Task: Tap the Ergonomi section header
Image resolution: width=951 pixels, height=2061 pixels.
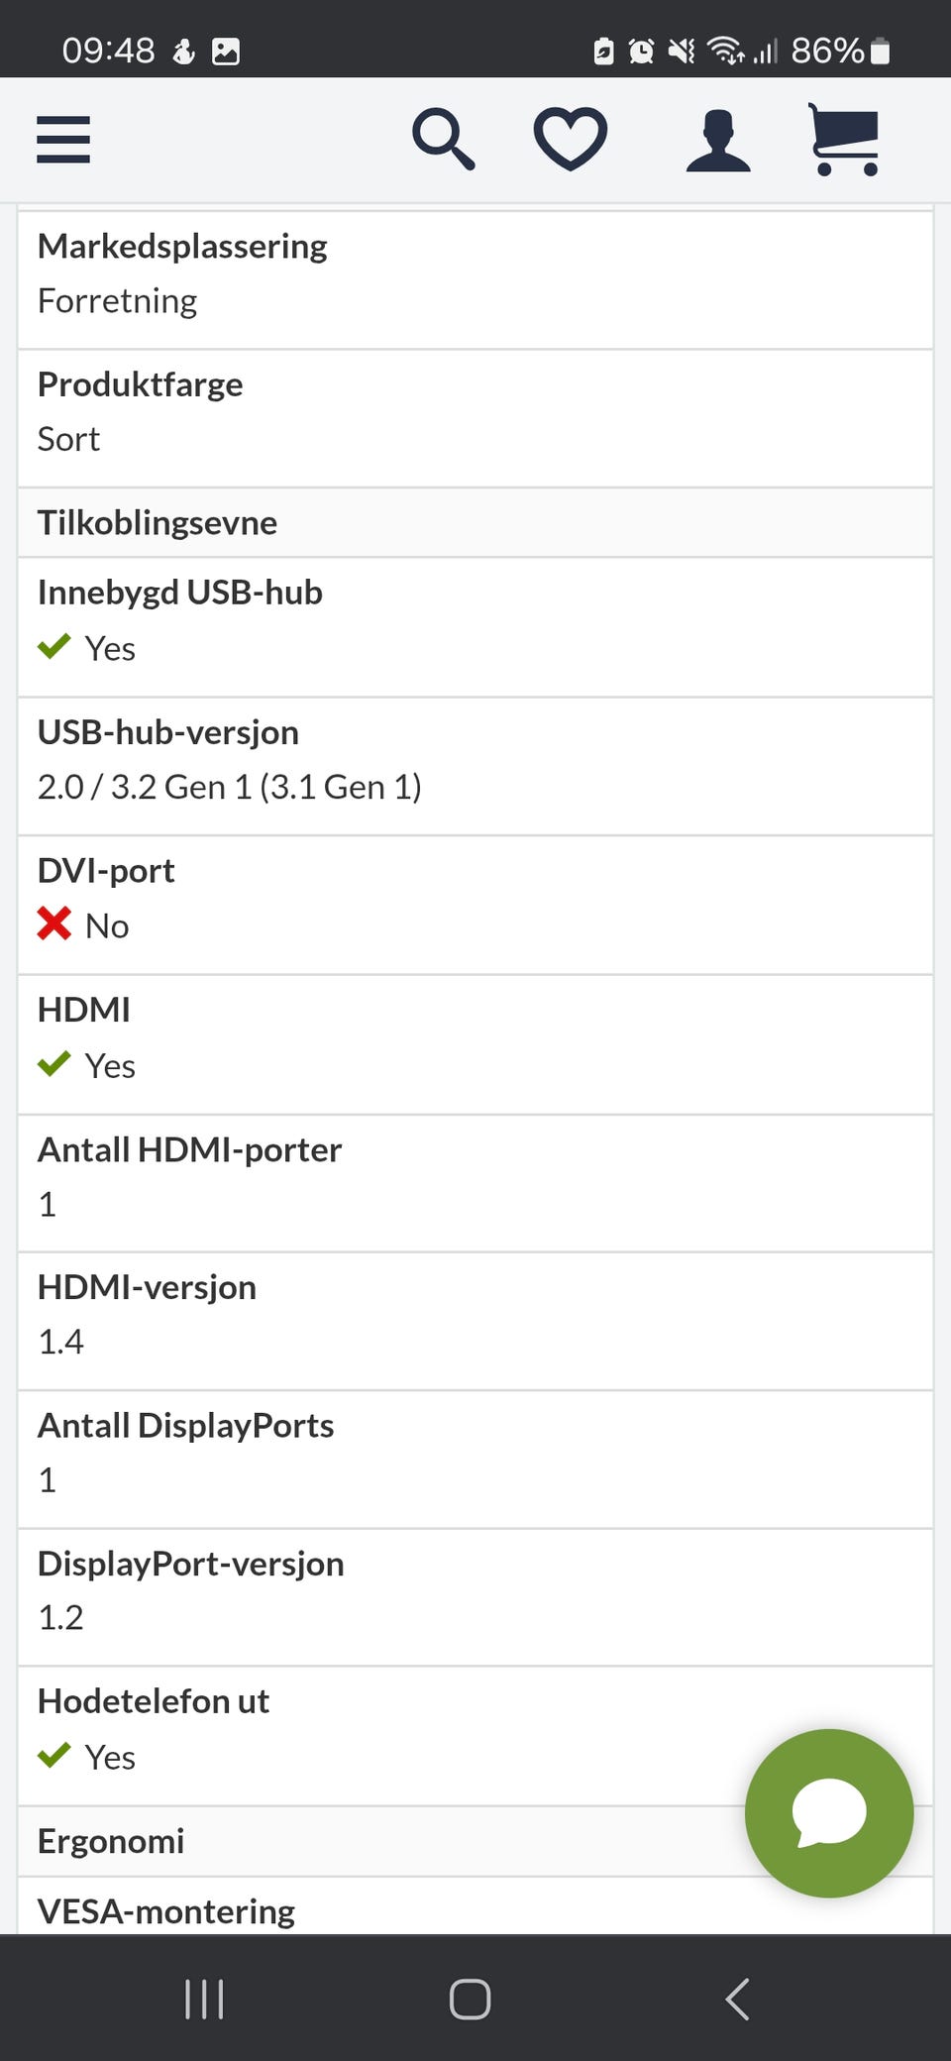Action: [376, 1840]
